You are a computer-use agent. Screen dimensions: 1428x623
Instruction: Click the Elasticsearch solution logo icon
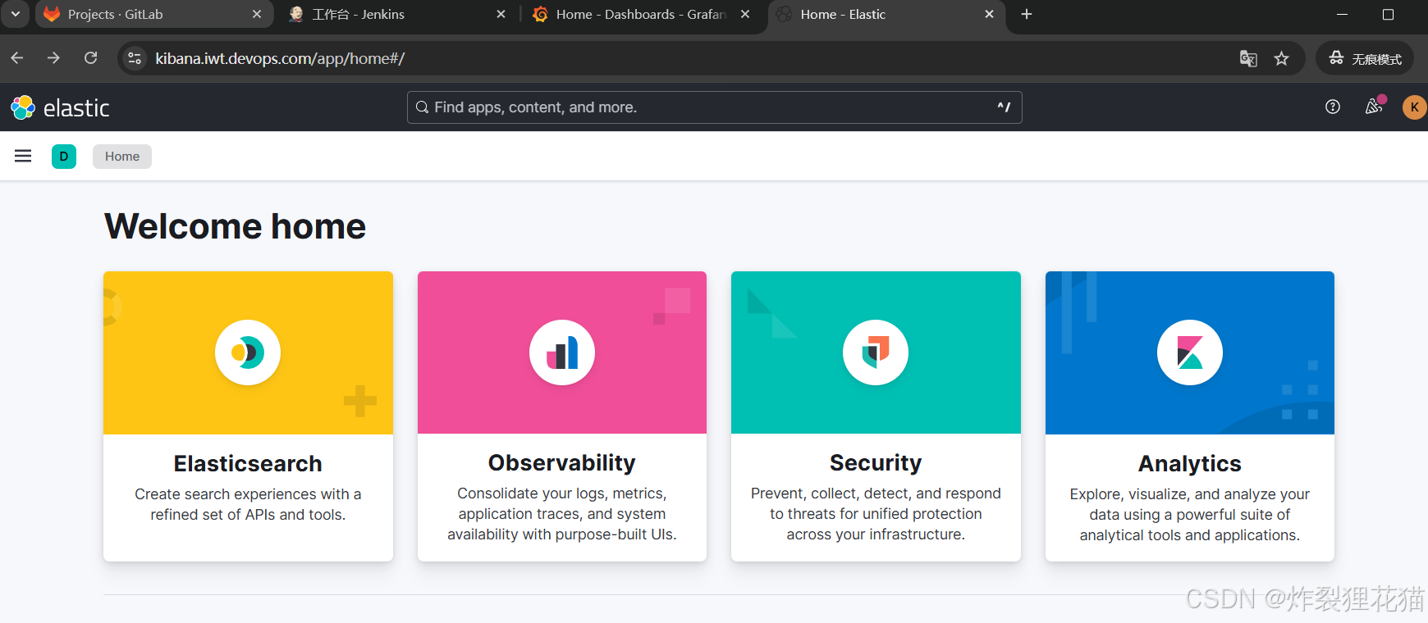(248, 352)
